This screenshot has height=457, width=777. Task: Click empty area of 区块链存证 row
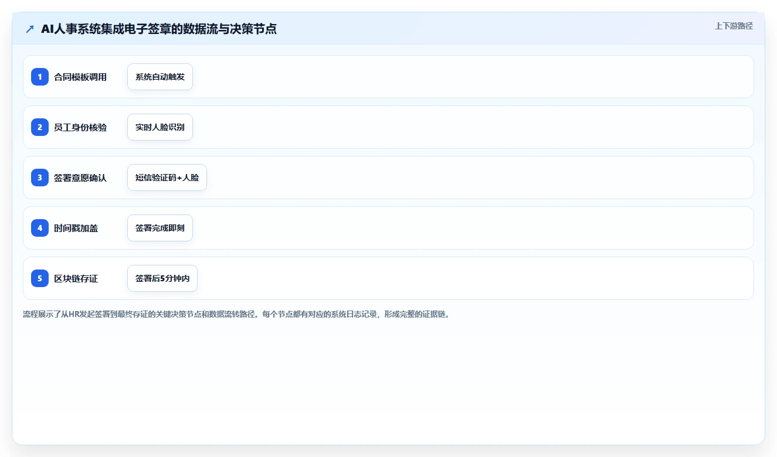click(469, 278)
